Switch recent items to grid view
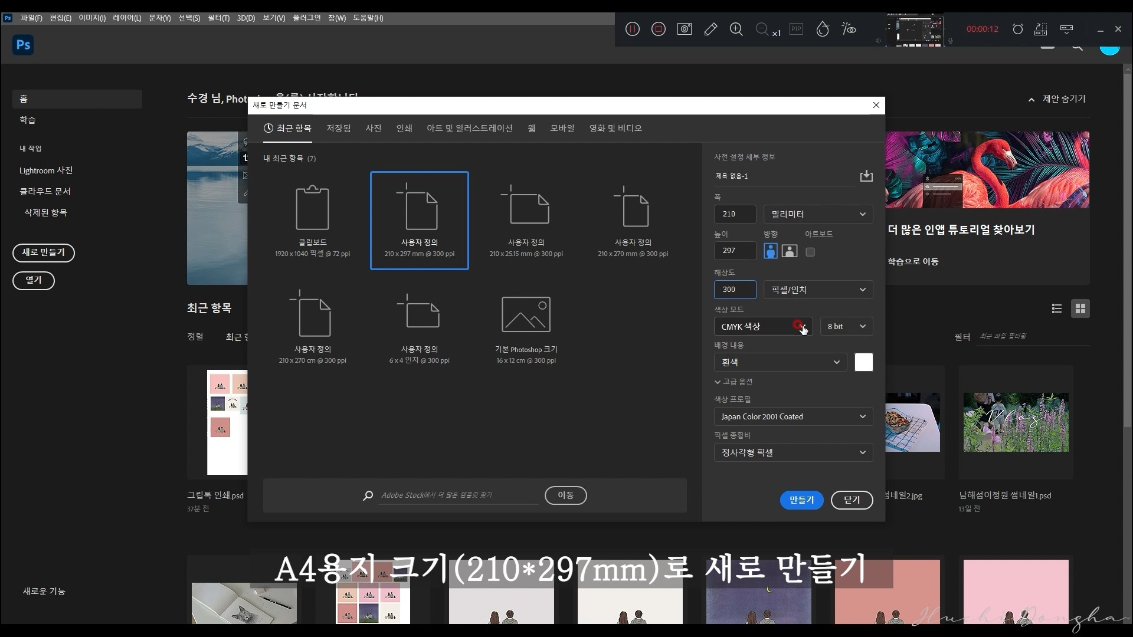The height and width of the screenshot is (637, 1133). click(x=1080, y=308)
